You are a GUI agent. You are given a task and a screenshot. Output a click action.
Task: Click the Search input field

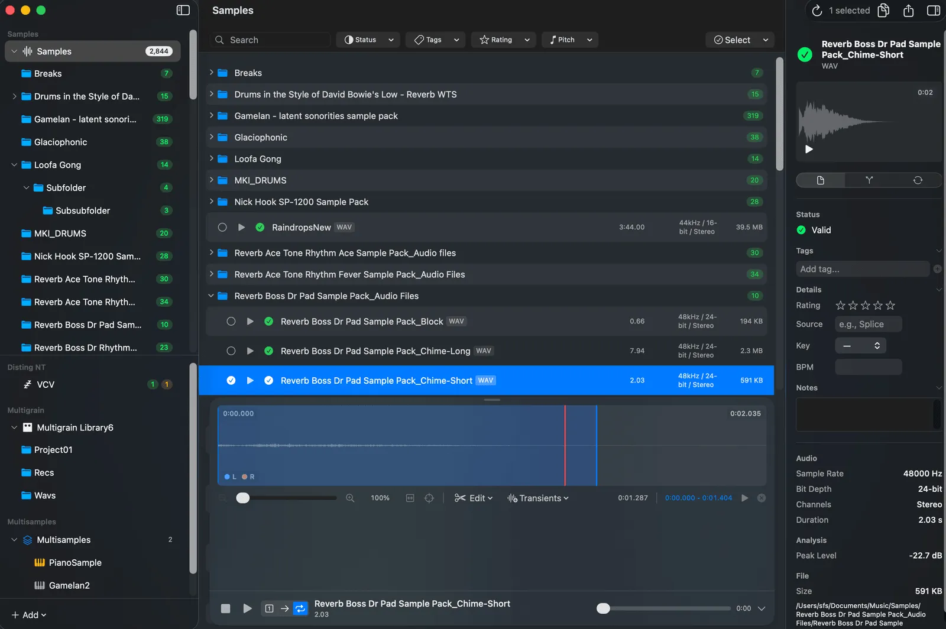click(x=271, y=40)
